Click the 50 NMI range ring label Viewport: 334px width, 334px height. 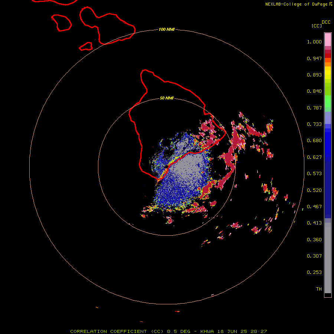(167, 98)
